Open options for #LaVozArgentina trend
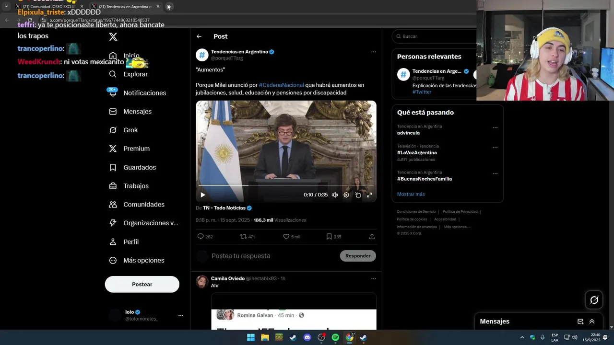Screen dimensions: 614x345 point(495,147)
